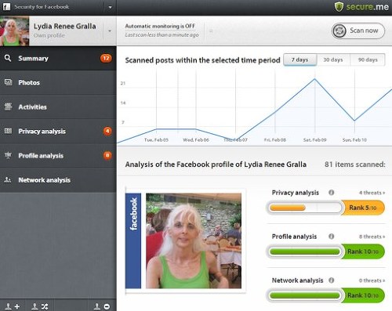Open Activities in the sidebar
Screen dimensions: 392x311
pos(58,107)
